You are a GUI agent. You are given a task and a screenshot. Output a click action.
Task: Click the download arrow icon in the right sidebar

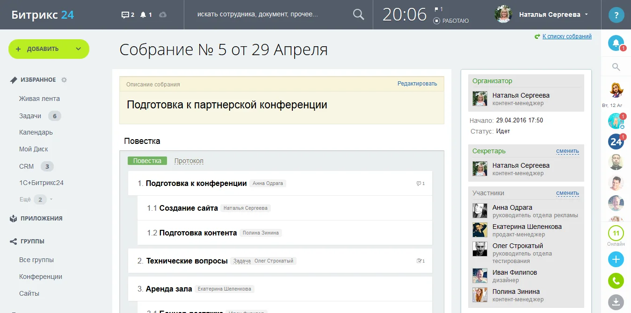pyautogui.click(x=616, y=301)
